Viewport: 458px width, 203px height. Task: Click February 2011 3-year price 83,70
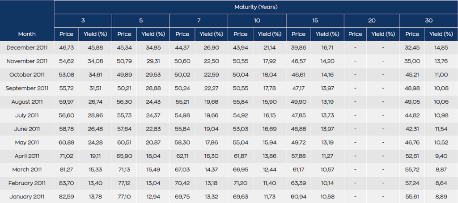66,183
